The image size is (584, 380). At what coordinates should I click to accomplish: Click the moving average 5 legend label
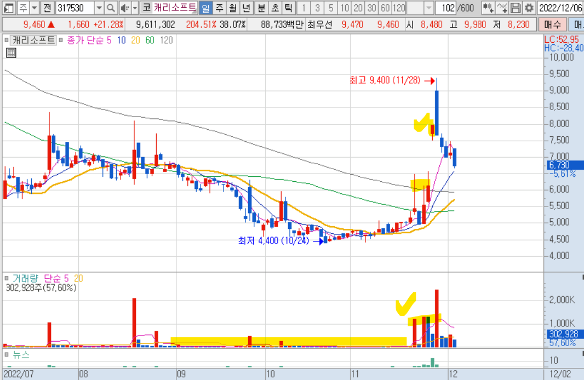coord(109,40)
